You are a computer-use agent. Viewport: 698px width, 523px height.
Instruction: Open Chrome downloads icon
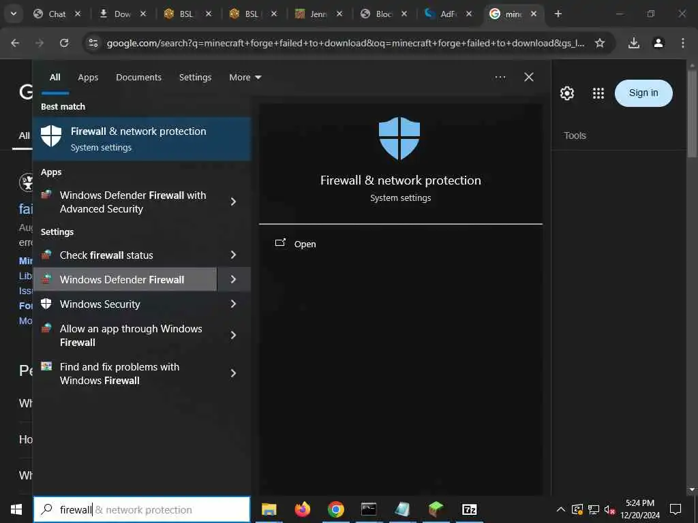[634, 43]
